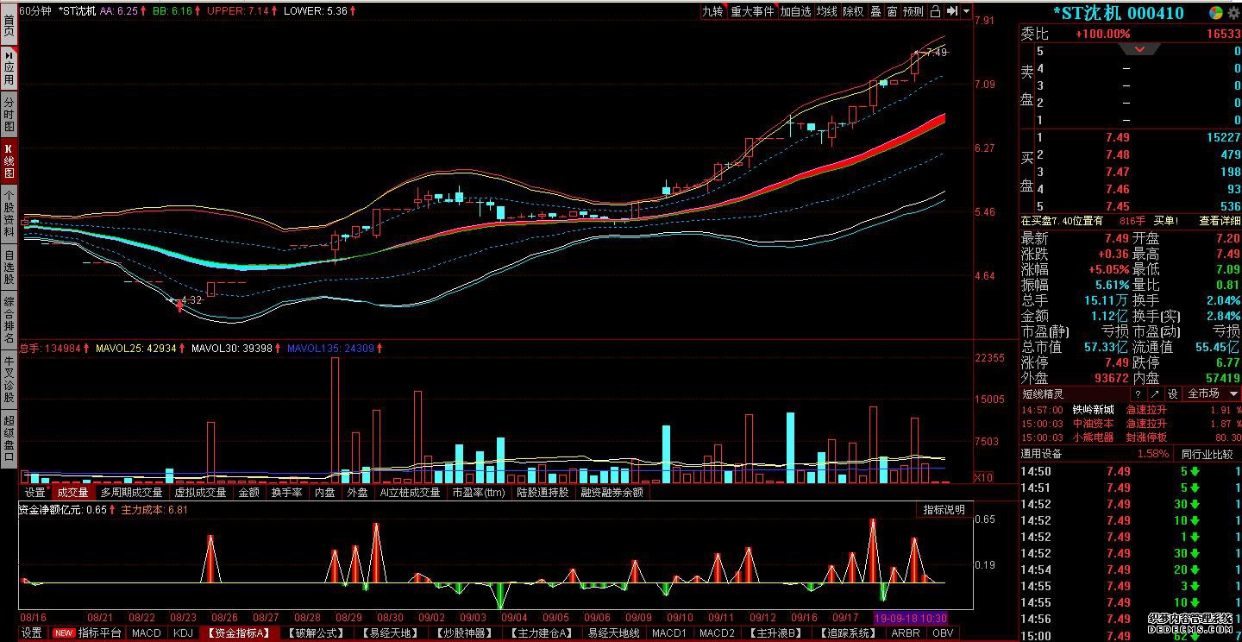1242x642 pixels.
Task: Click the 叠 overlay button
Action: click(x=876, y=11)
